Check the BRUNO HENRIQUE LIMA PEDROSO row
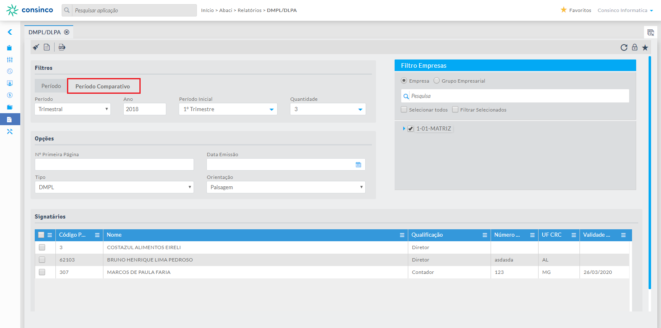Screen dimensions: 661x328 [42, 260]
